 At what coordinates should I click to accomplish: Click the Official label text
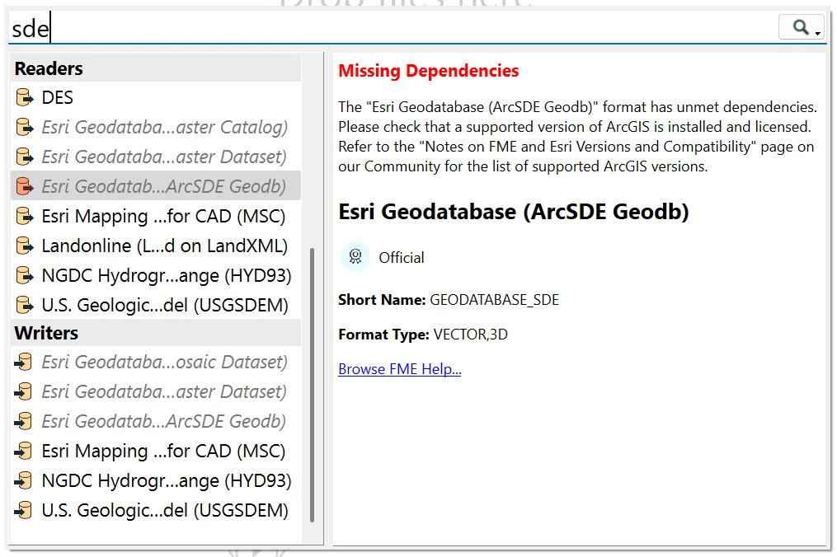402,258
